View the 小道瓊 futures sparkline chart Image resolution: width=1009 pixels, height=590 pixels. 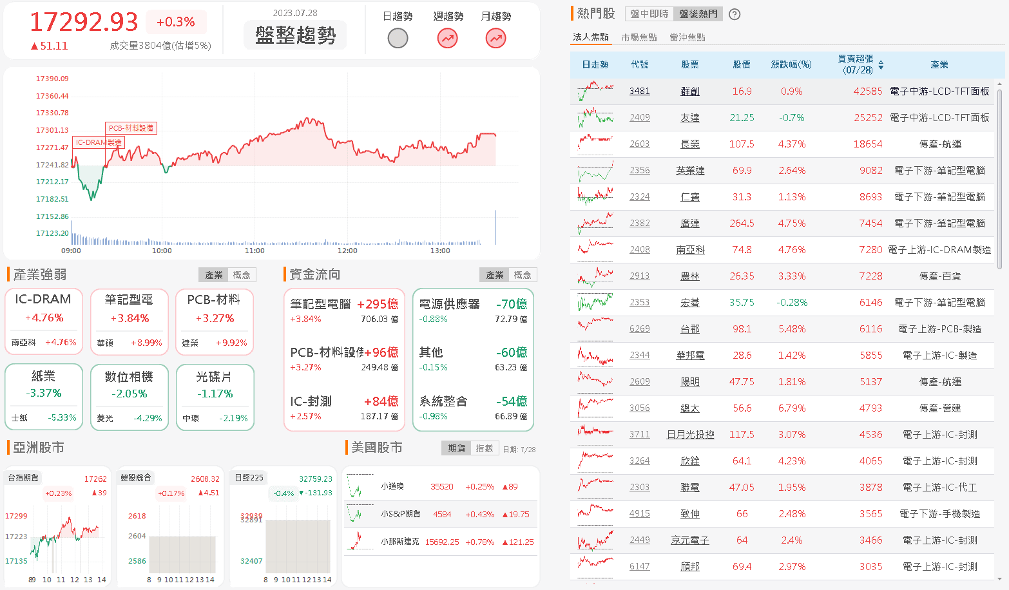pyautogui.click(x=360, y=486)
